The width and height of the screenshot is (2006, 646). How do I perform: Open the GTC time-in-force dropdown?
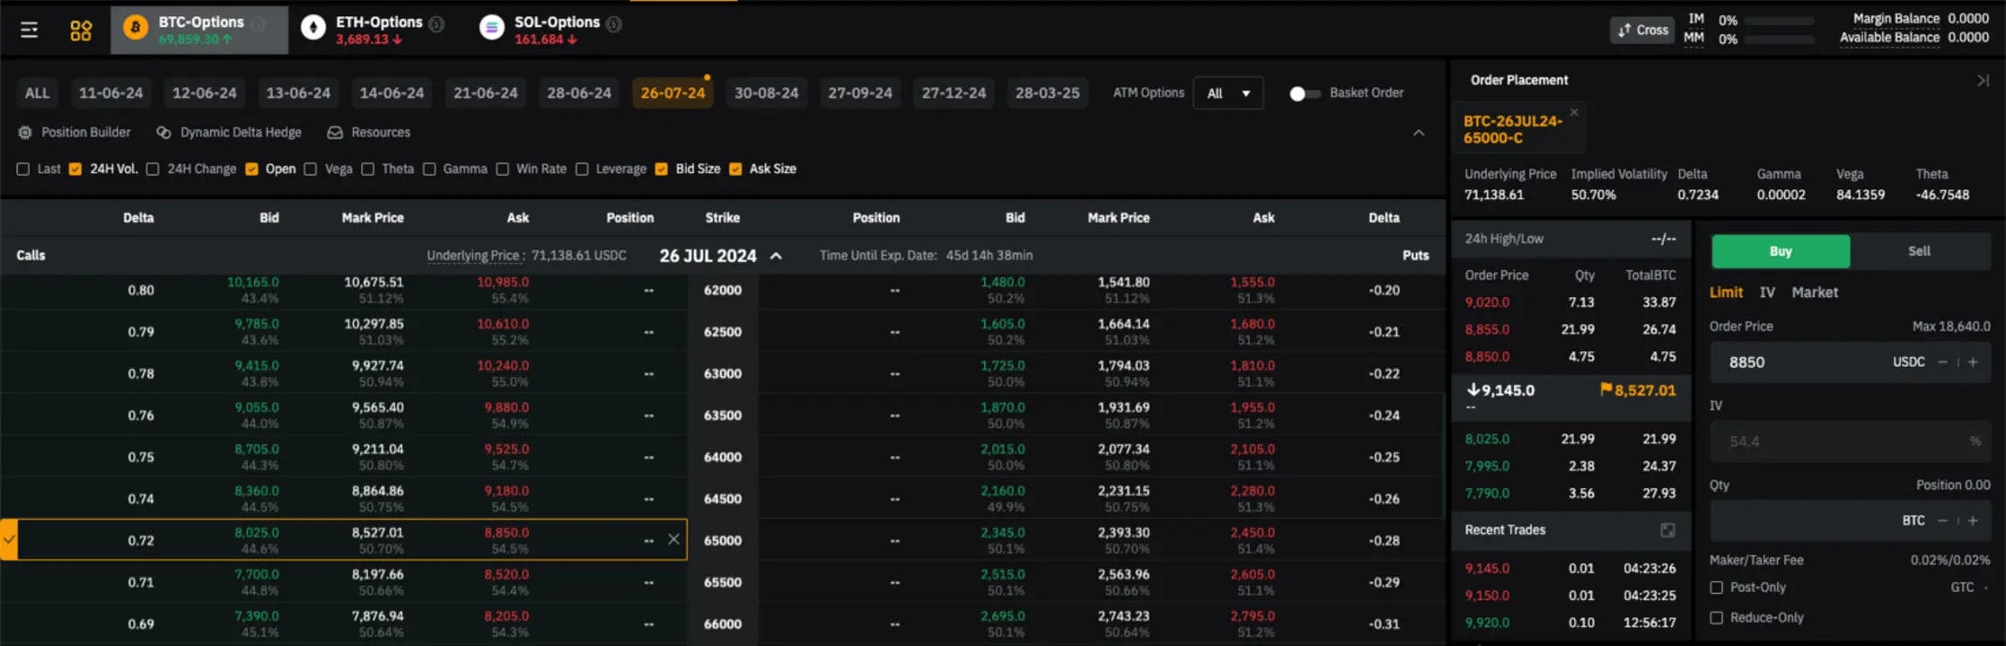(x=1969, y=588)
